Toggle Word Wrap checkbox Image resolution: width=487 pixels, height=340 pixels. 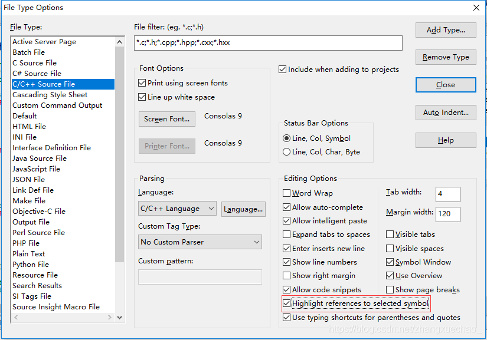pos(286,193)
